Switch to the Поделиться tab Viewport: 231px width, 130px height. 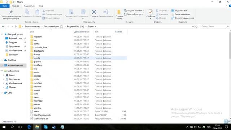(29, 6)
